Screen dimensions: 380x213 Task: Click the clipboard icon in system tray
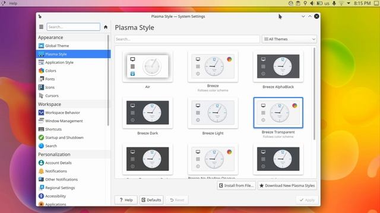point(298,3)
